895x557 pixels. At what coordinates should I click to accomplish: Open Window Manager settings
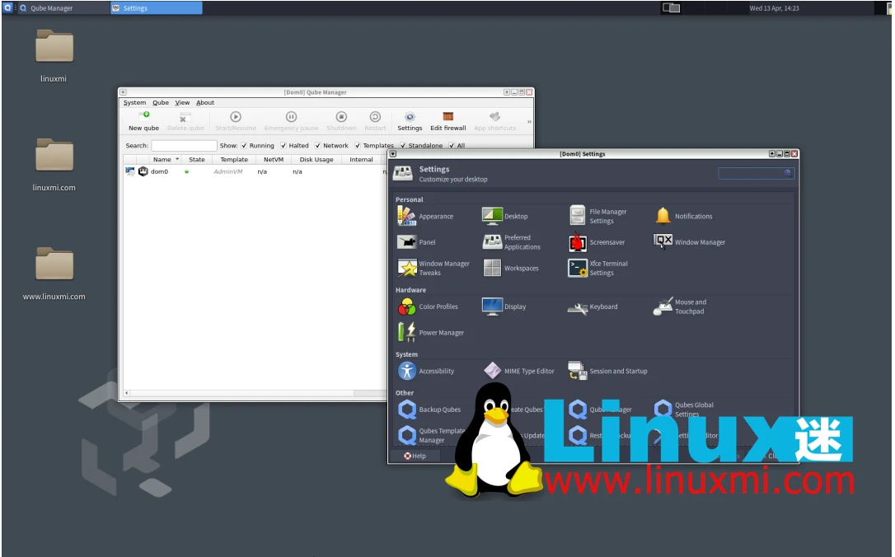click(x=689, y=242)
